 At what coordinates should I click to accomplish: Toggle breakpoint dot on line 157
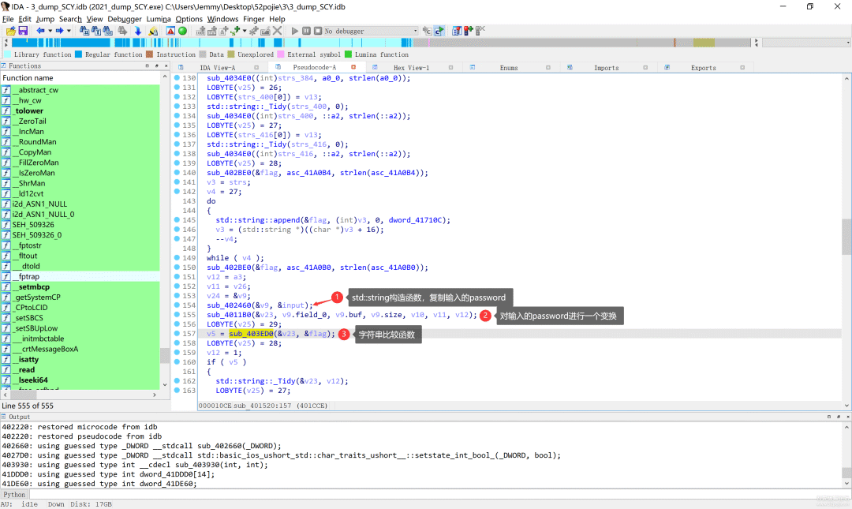[177, 334]
